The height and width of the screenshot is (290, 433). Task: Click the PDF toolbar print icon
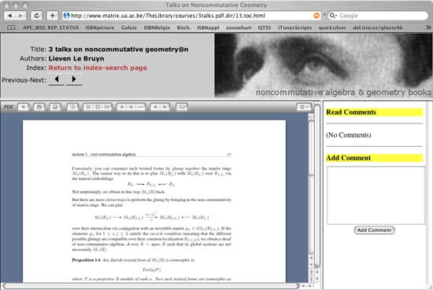pos(55,107)
